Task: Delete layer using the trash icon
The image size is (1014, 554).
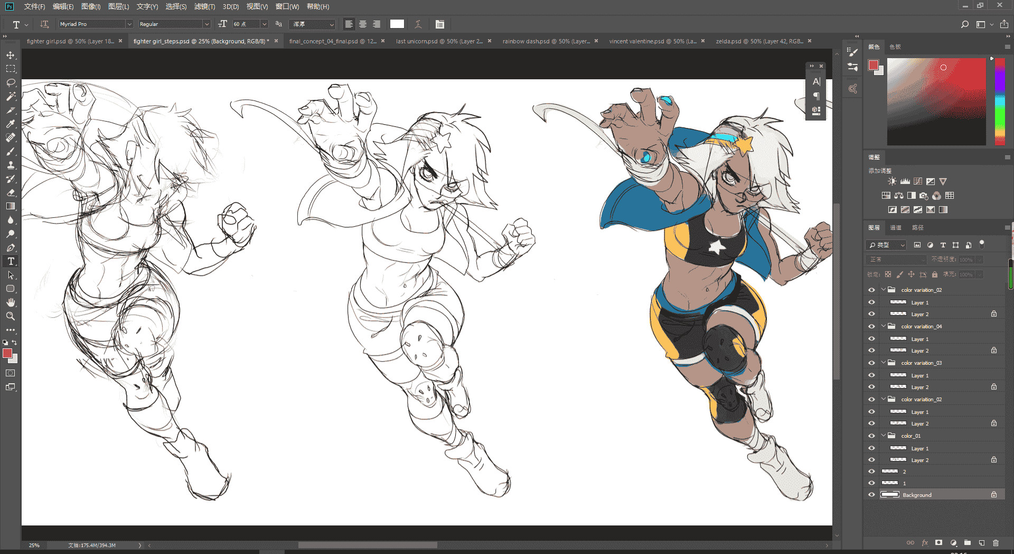Action: tap(996, 543)
